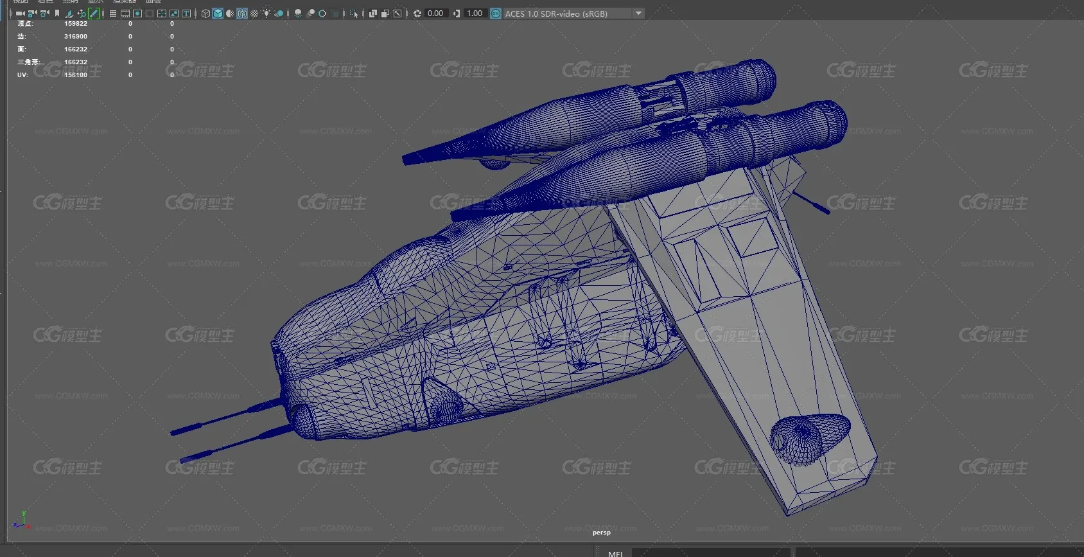1084x557 pixels.
Task: Toggle the Shadows icon
Action: (x=279, y=13)
